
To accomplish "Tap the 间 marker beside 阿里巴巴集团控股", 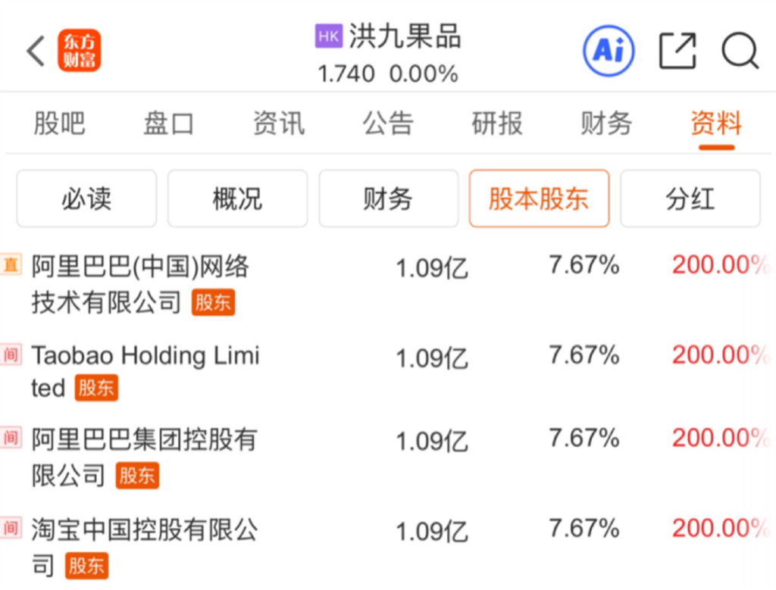I will point(11,437).
